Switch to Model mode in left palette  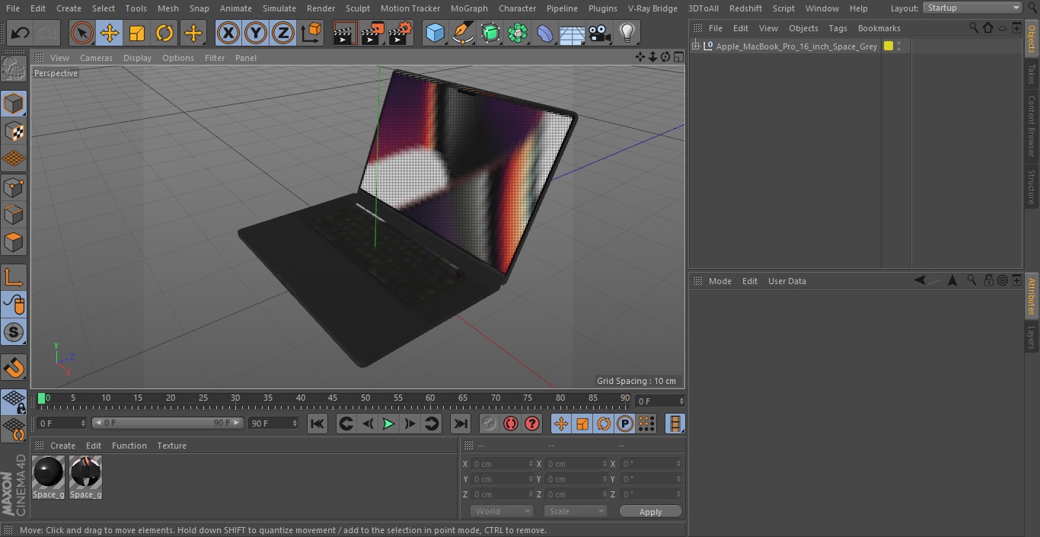pos(14,104)
